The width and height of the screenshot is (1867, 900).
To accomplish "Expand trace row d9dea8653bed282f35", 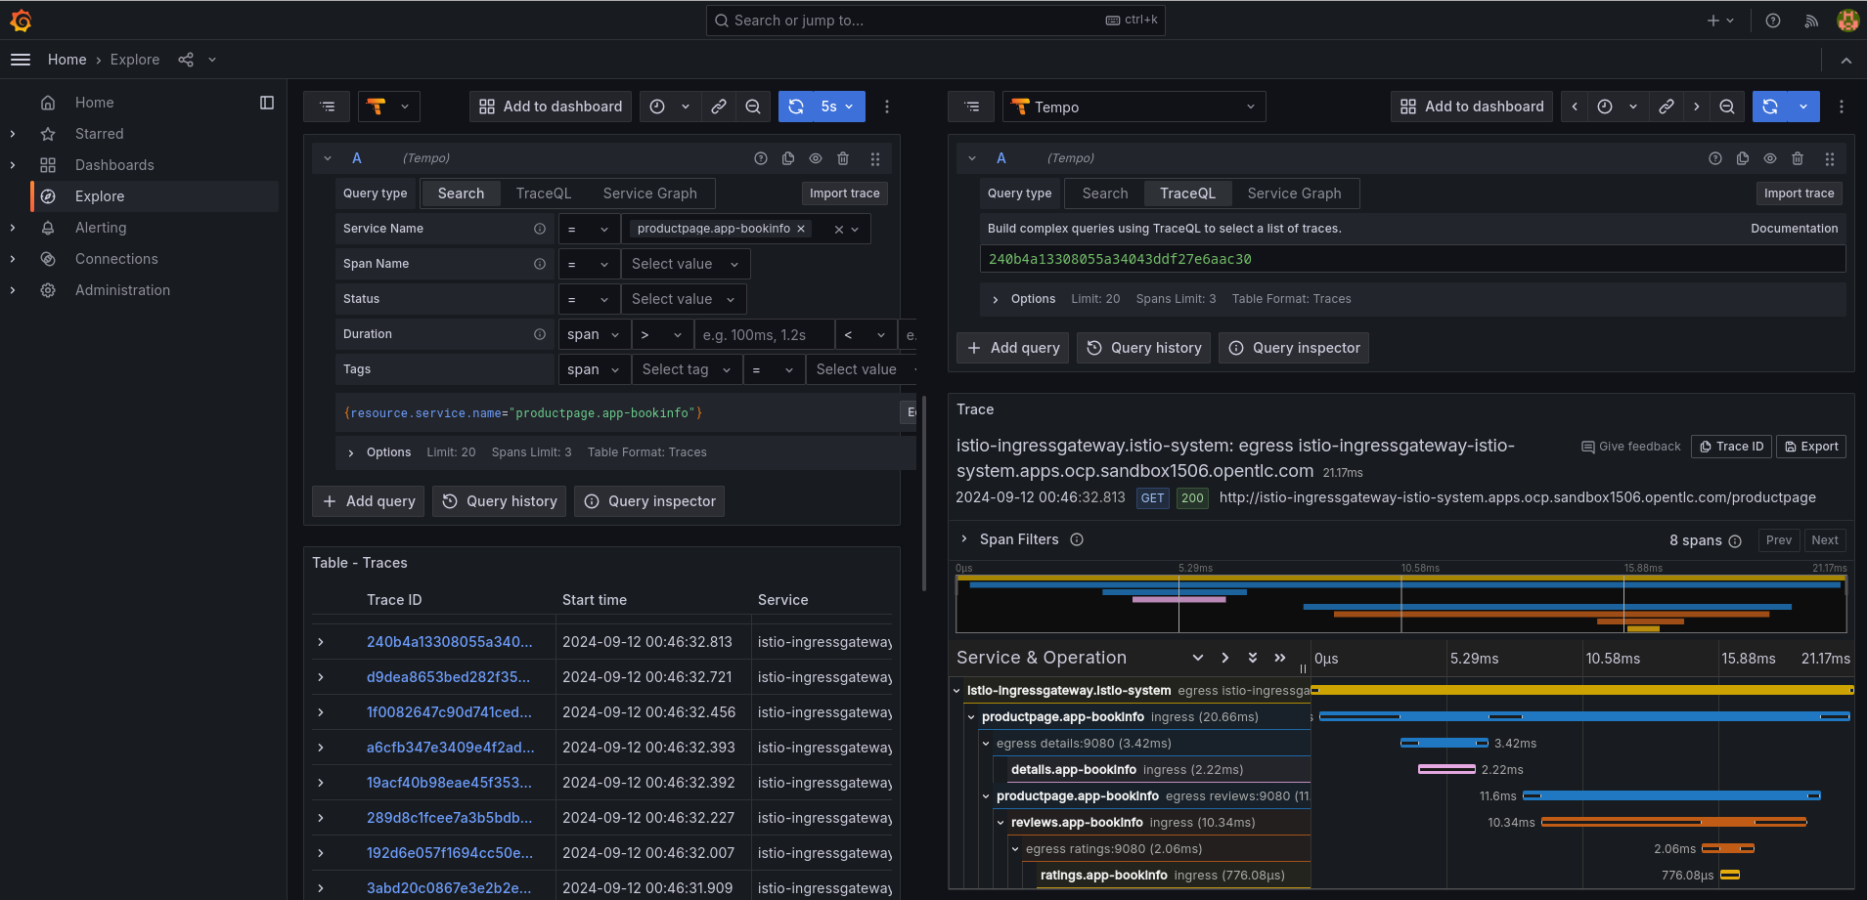I will (x=321, y=677).
